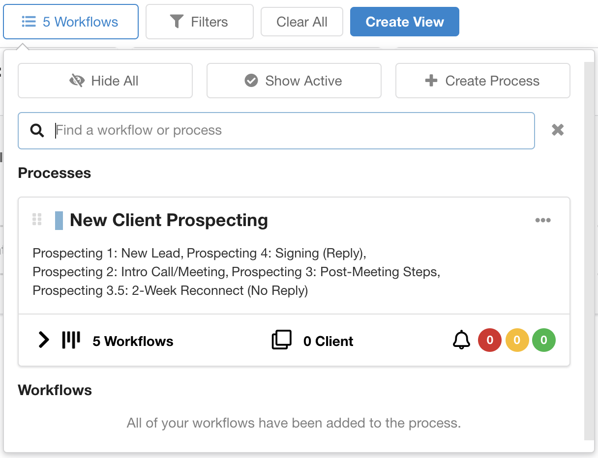The image size is (598, 458).
Task: Click the blue Create View button
Action: 404,22
